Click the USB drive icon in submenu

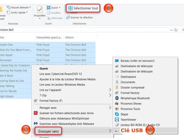click(117, 131)
